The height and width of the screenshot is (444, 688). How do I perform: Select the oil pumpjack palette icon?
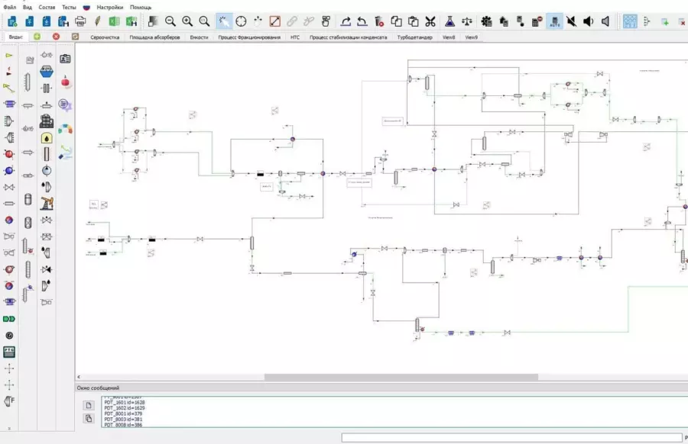coord(47,204)
